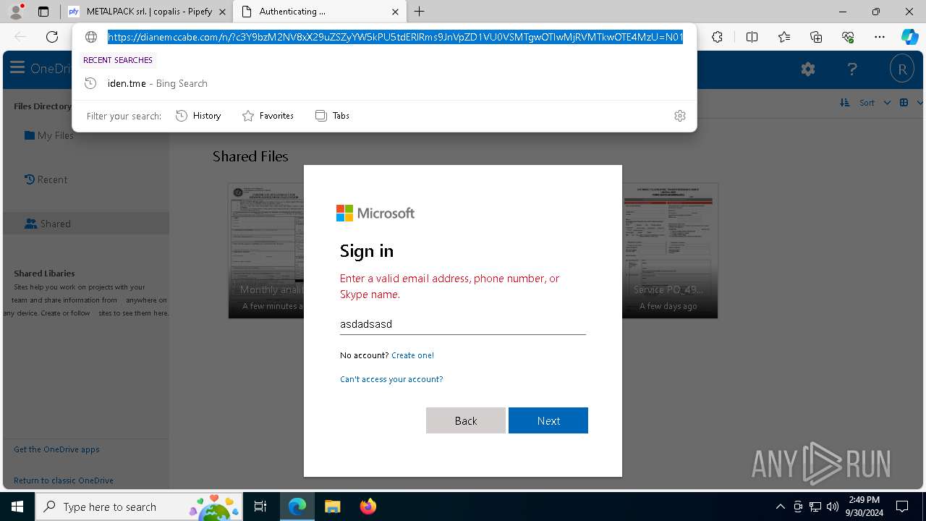
Task: Open the Browser essentials heart icon
Action: [x=848, y=37]
